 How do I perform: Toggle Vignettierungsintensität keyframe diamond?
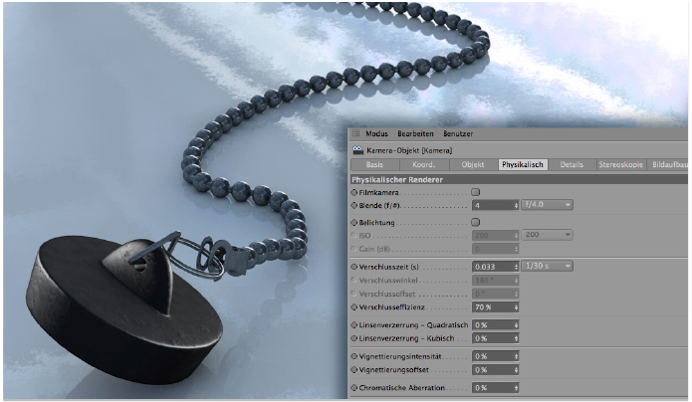point(353,356)
